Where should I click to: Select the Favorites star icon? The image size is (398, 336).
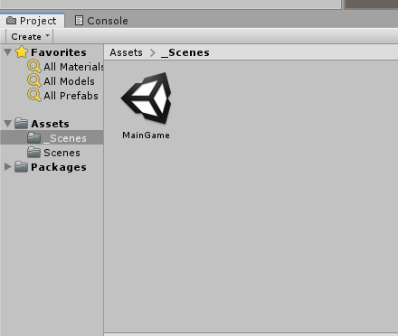(22, 52)
